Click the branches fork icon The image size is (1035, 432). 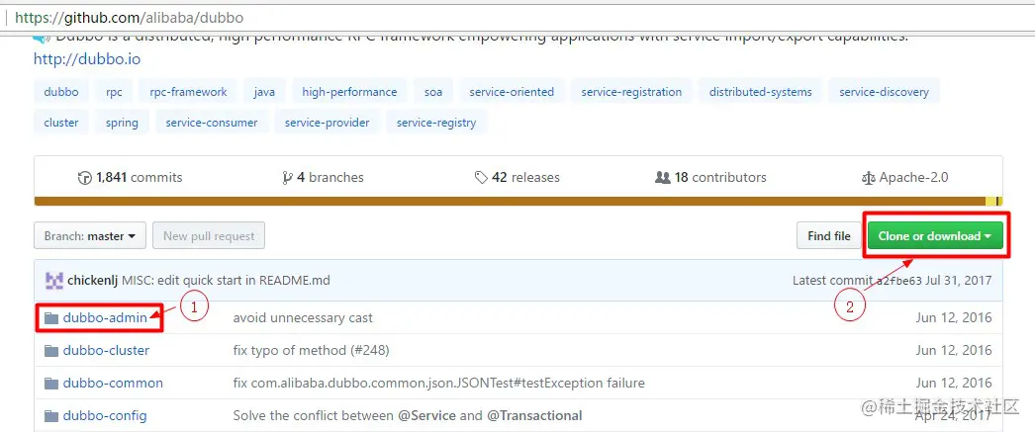287,178
